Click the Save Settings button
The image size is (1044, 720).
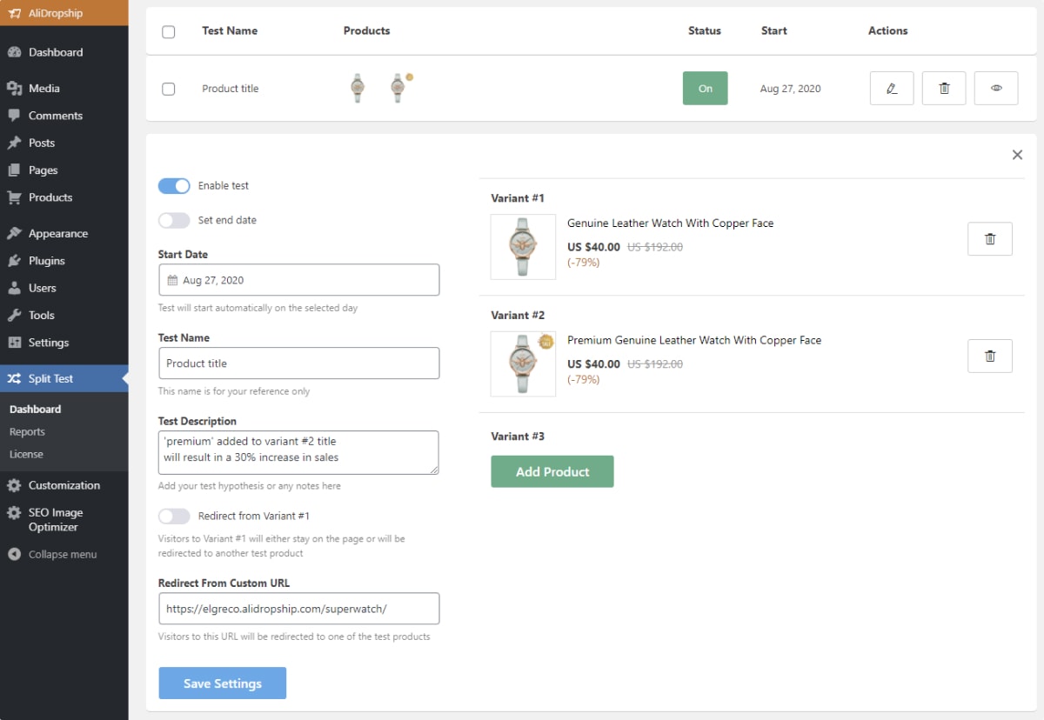222,683
